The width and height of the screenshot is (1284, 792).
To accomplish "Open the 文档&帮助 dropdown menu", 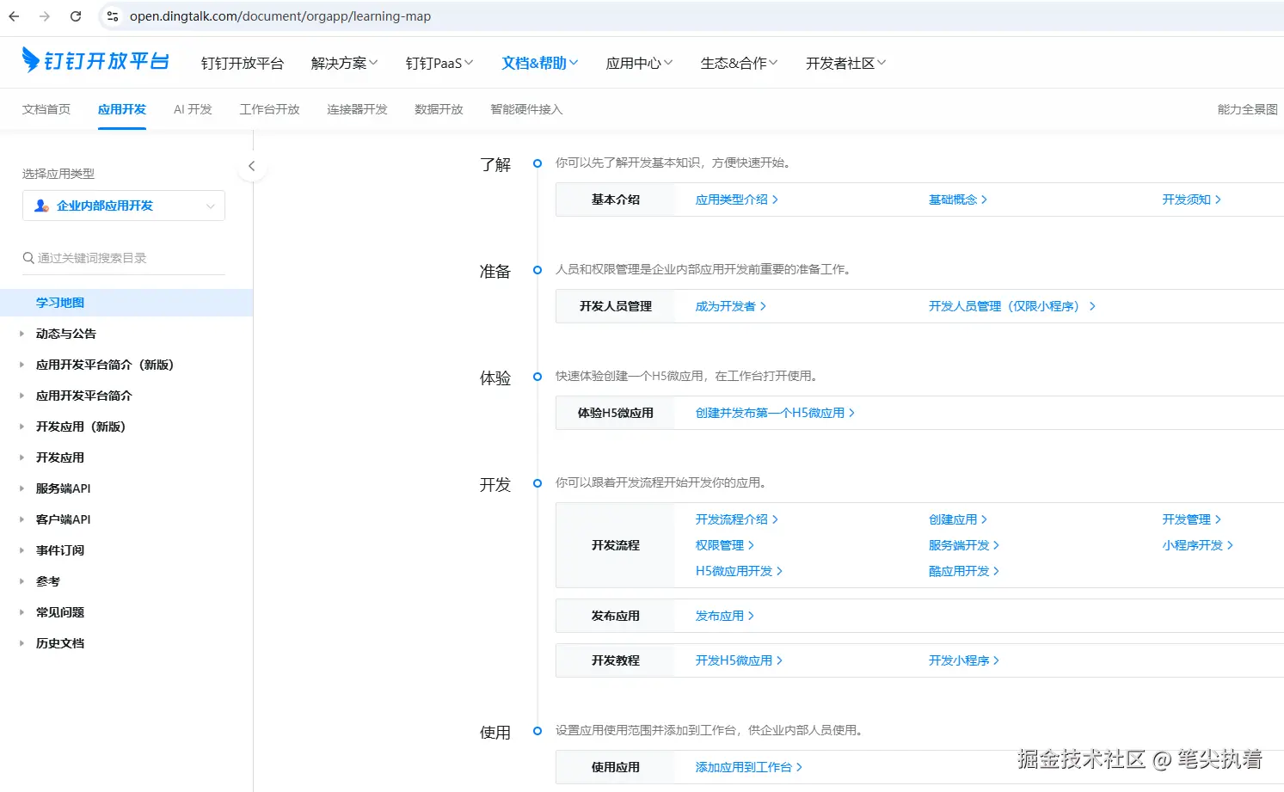I will pos(539,62).
